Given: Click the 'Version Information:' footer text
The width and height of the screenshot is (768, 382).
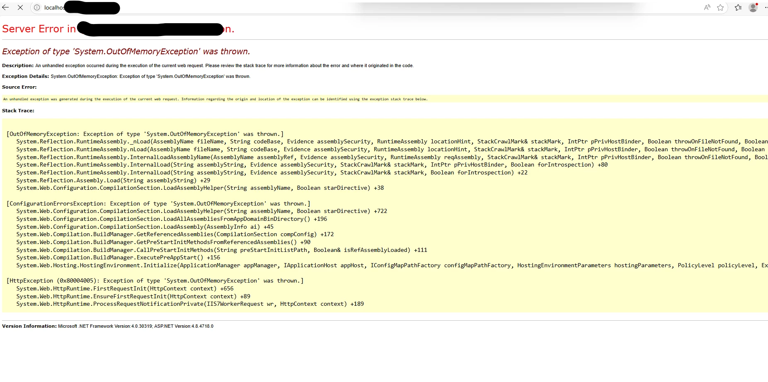Looking at the screenshot, I should (x=29, y=326).
